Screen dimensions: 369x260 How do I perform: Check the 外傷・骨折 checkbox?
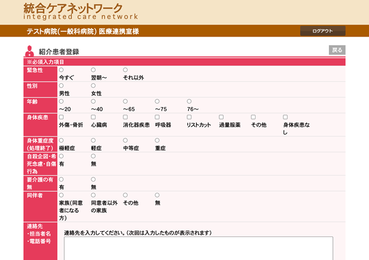tap(61, 117)
